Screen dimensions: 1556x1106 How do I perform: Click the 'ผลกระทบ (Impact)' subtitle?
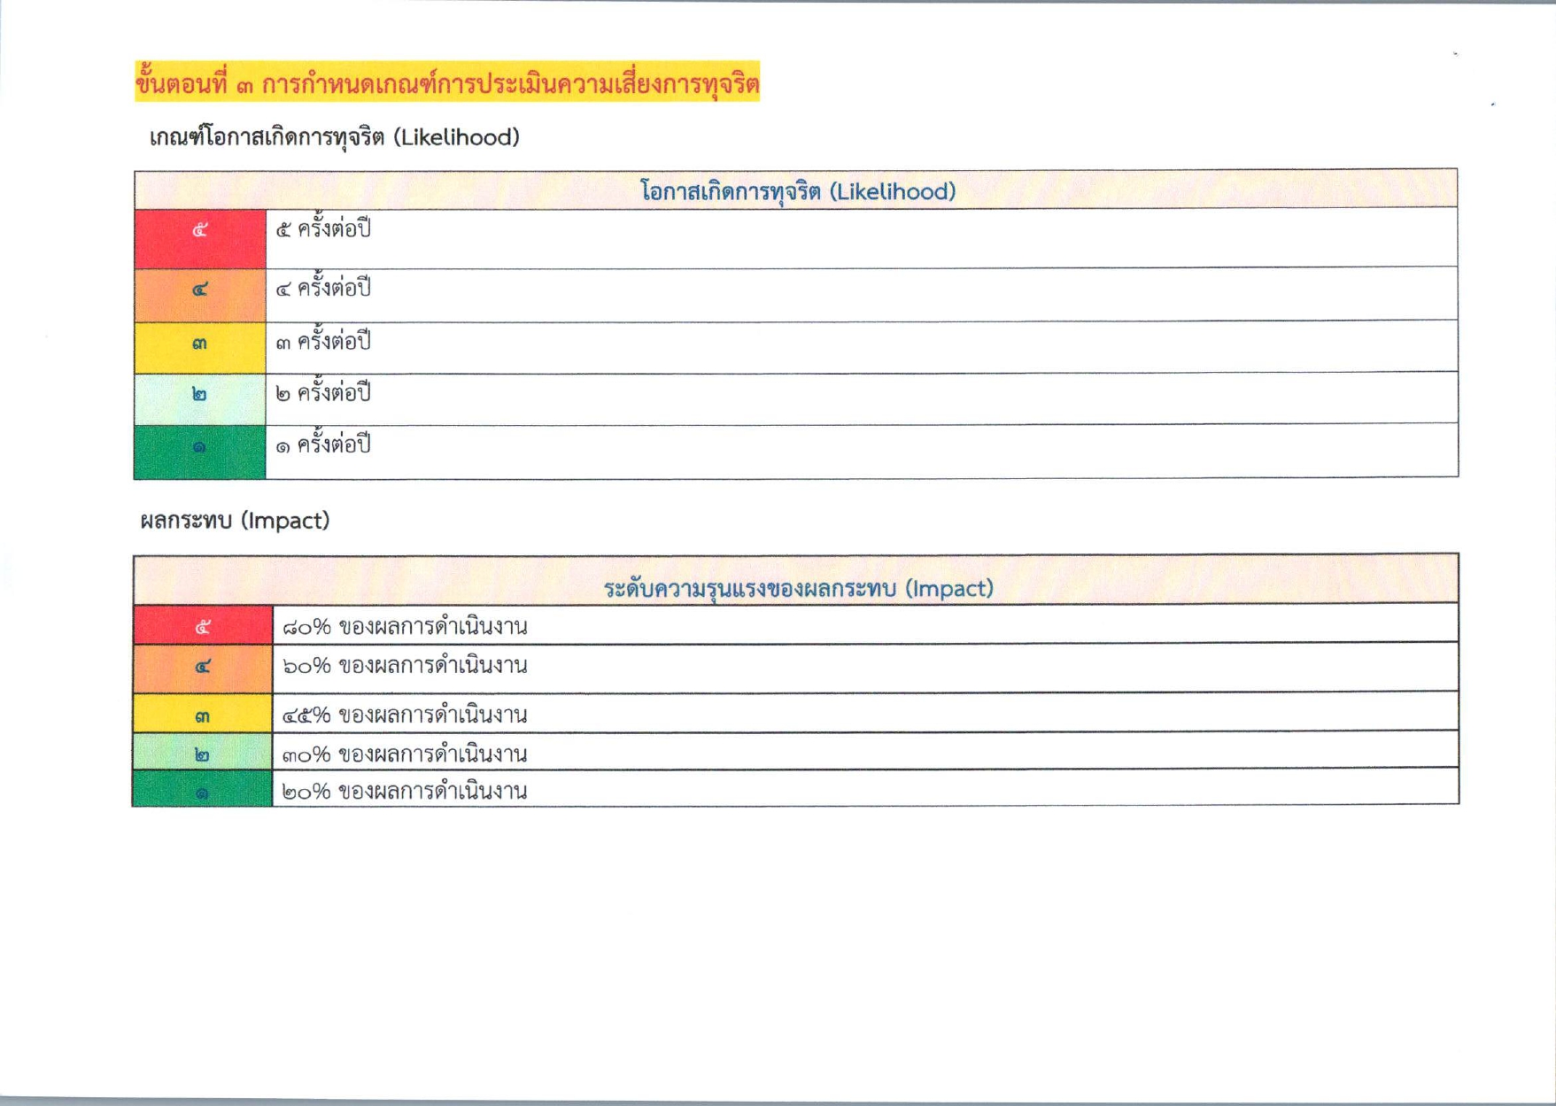pyautogui.click(x=235, y=521)
